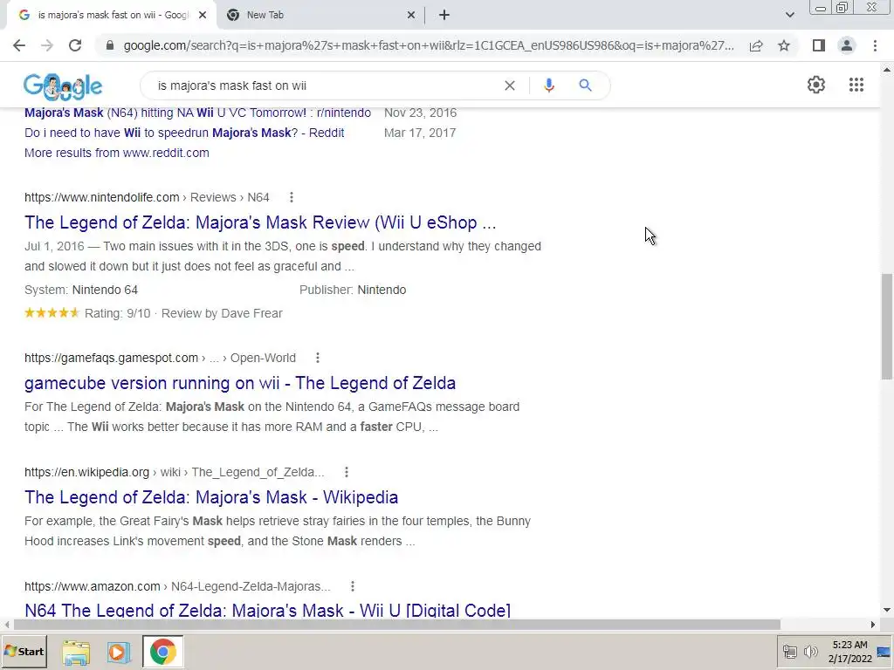Open Chrome three-dot menu
Image resolution: width=894 pixels, height=670 pixels.
point(875,45)
